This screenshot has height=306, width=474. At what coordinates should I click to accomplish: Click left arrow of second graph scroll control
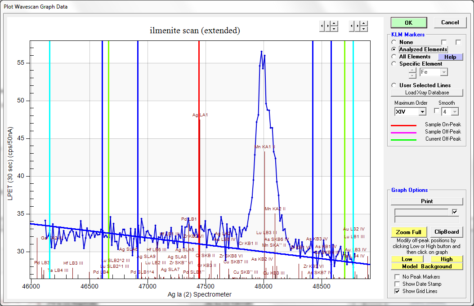click(x=351, y=26)
